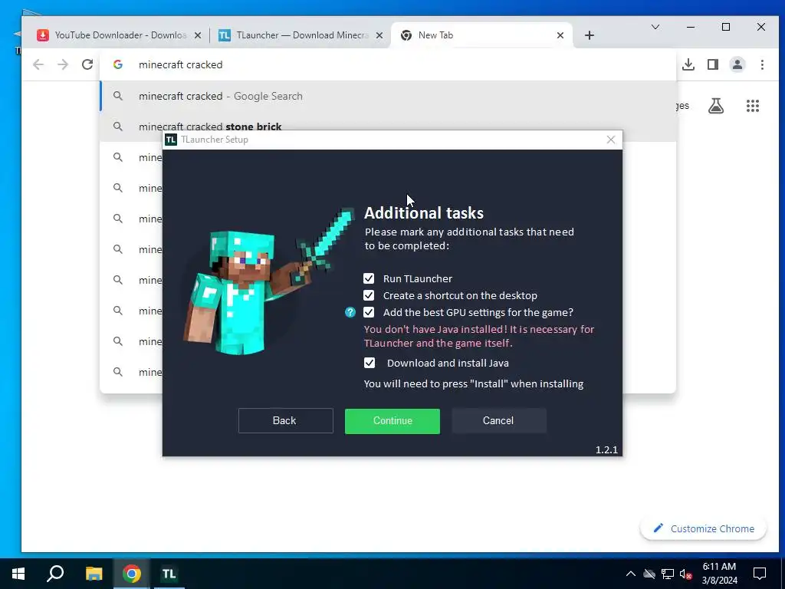Screen dimensions: 785x589
Task: Open Chrome tab search dropdown
Action: pyautogui.click(x=655, y=27)
